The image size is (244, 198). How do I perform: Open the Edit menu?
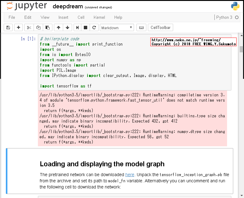pos(28,18)
